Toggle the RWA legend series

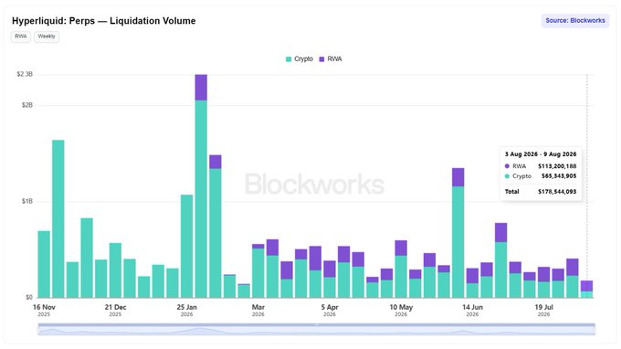331,59
